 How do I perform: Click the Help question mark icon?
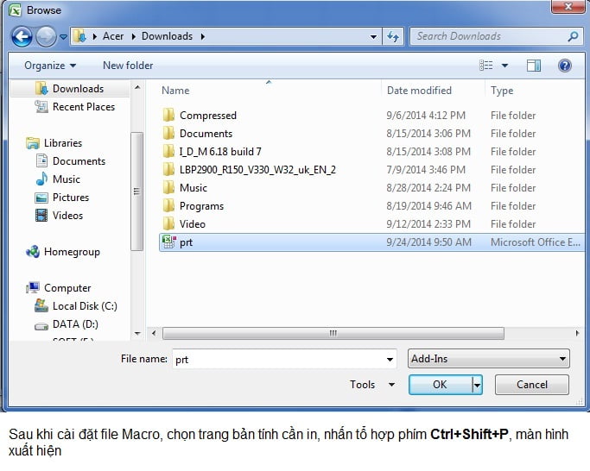coord(565,66)
